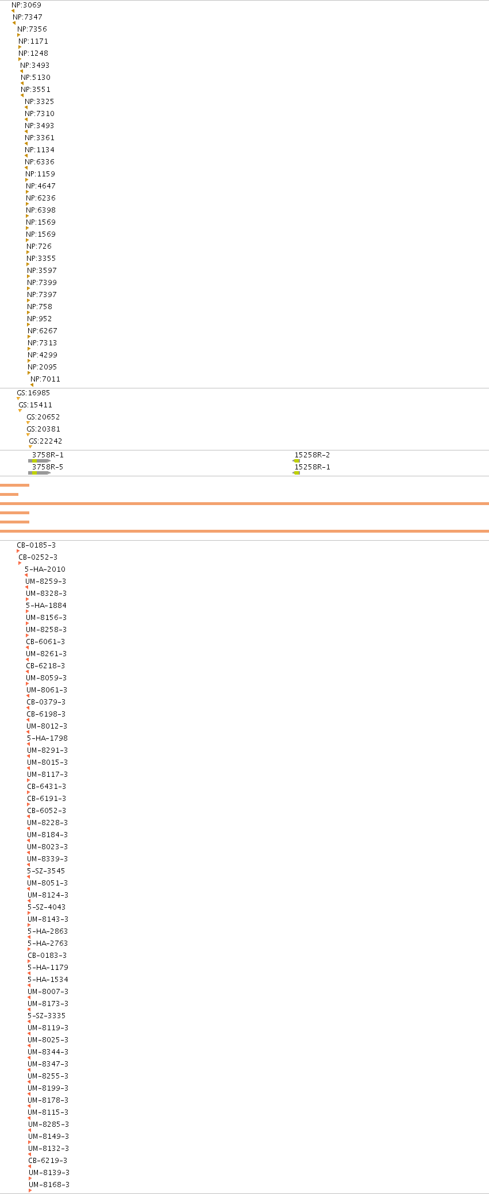Click UM-8259-3 label

[46, 581]
